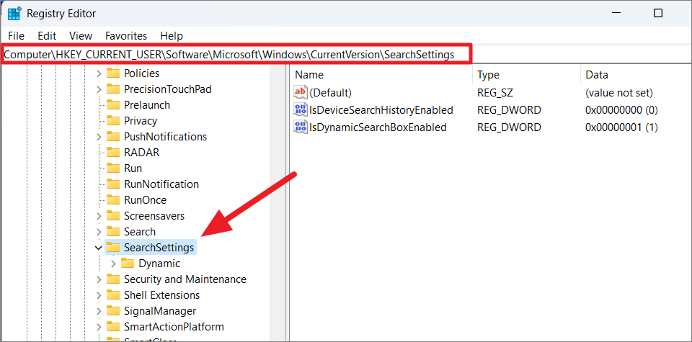Open the Help menu
Image resolution: width=692 pixels, height=342 pixels.
pyautogui.click(x=172, y=36)
